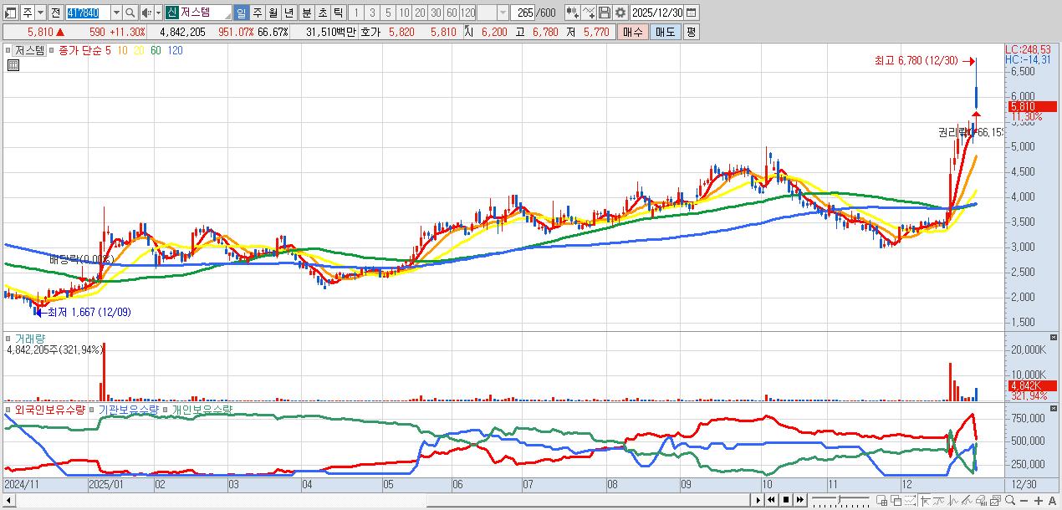Screen dimensions: 1062x510
Task: Click the stacked chart images icon
Action: coord(995,500)
